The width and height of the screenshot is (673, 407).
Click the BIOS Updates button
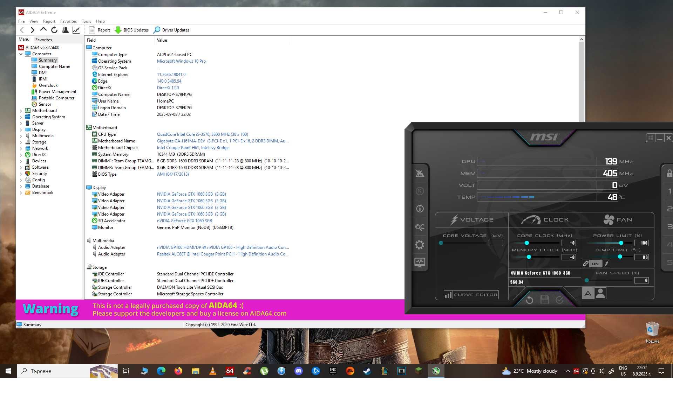pyautogui.click(x=132, y=30)
